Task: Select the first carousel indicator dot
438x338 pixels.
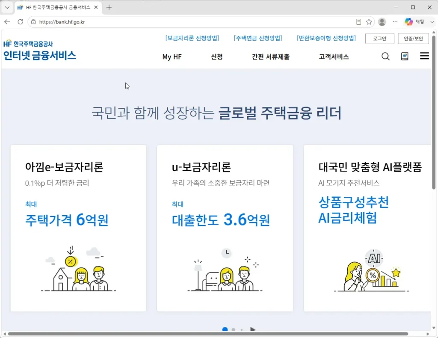Action: click(x=225, y=329)
